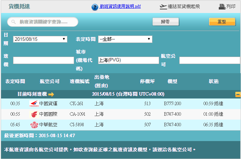Screen dimensions: 241x159
Task: Click the printer icon
Action: click(222, 7)
